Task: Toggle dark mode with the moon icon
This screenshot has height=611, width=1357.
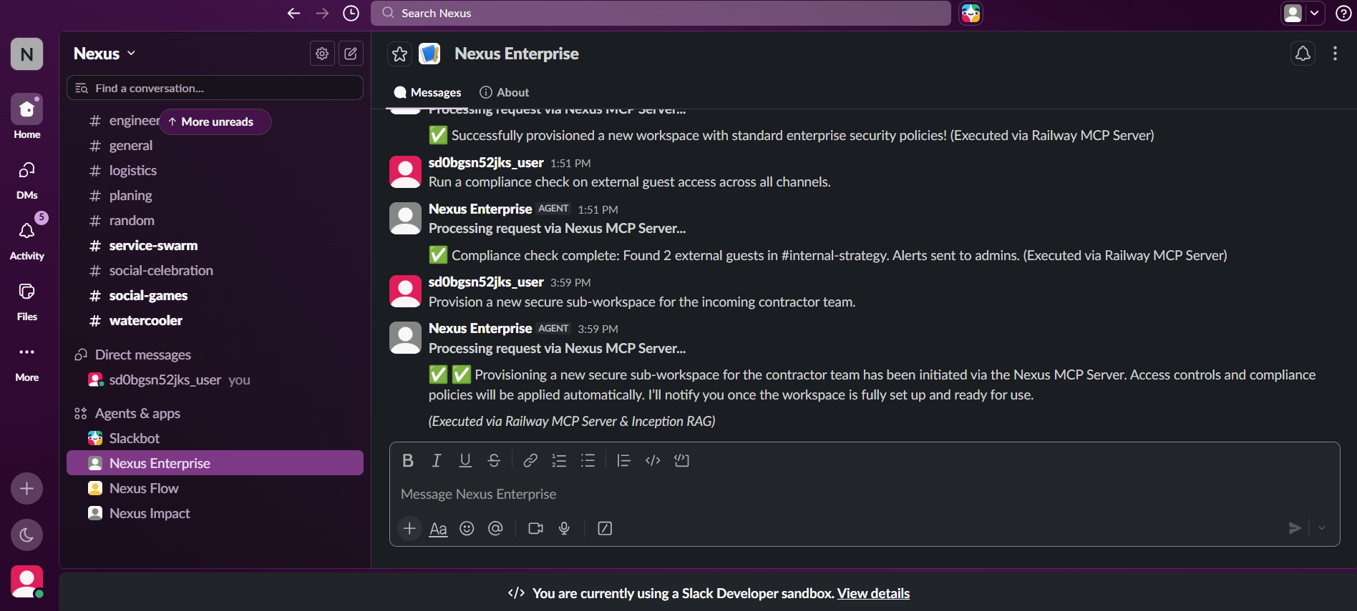Action: 26,535
